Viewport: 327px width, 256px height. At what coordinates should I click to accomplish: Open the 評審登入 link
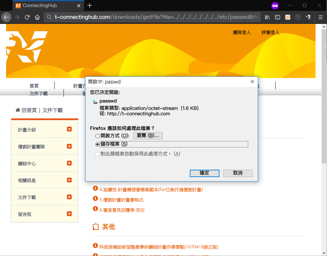(x=270, y=32)
